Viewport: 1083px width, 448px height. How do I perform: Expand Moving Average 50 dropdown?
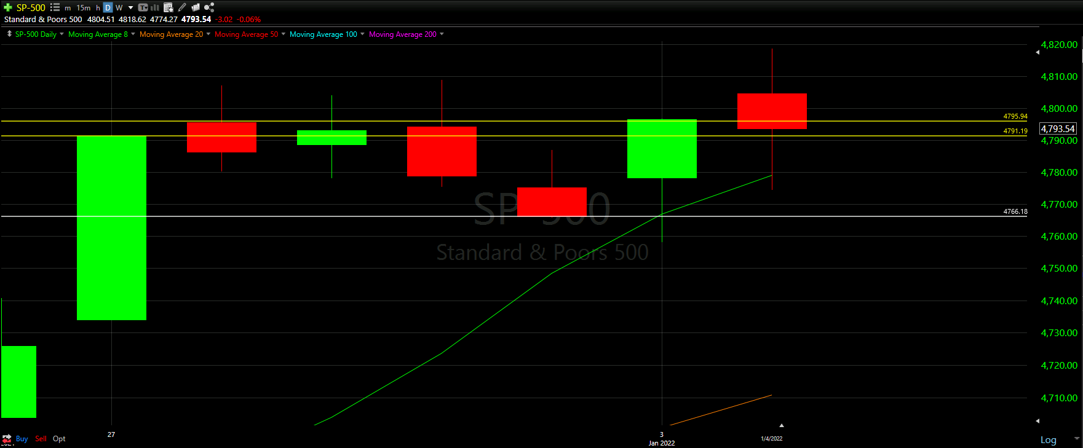[x=284, y=34]
